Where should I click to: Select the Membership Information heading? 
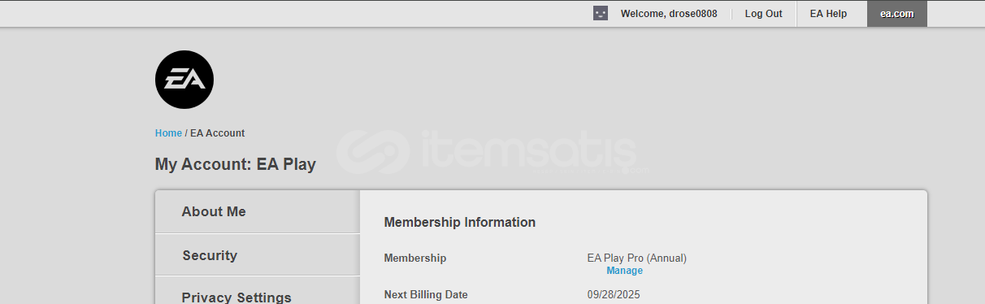tap(459, 222)
